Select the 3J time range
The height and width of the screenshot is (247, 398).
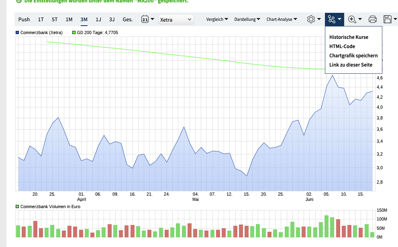[x=112, y=20]
